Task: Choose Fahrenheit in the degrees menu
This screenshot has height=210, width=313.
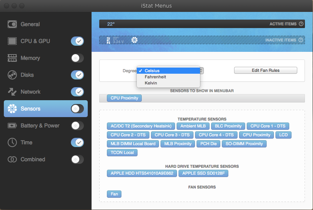Action: [168, 77]
